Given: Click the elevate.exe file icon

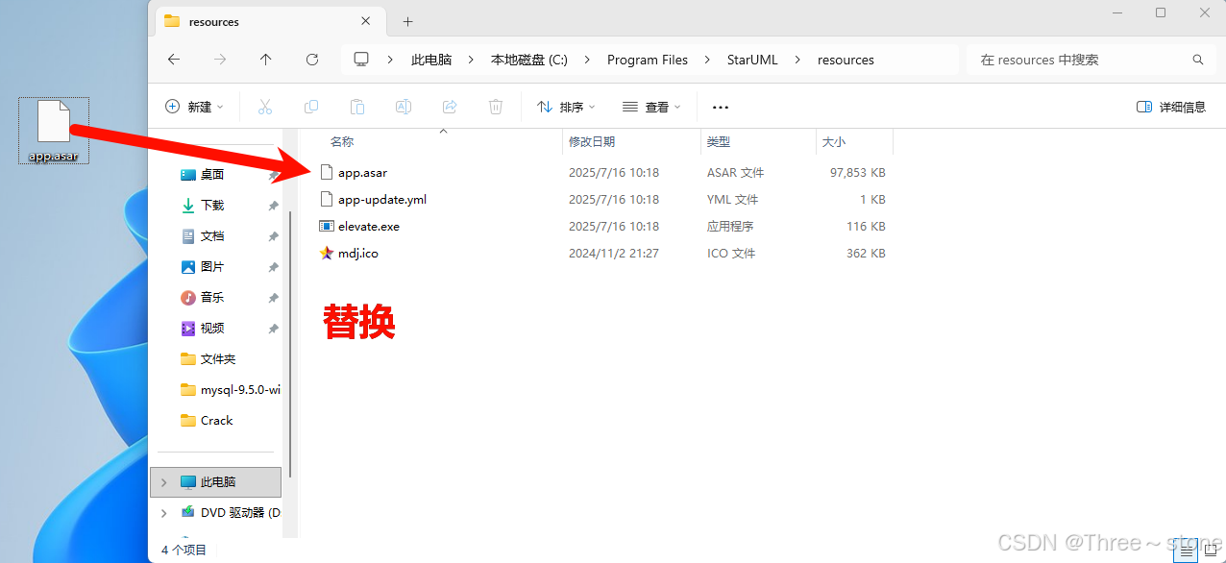Looking at the screenshot, I should 327,227.
